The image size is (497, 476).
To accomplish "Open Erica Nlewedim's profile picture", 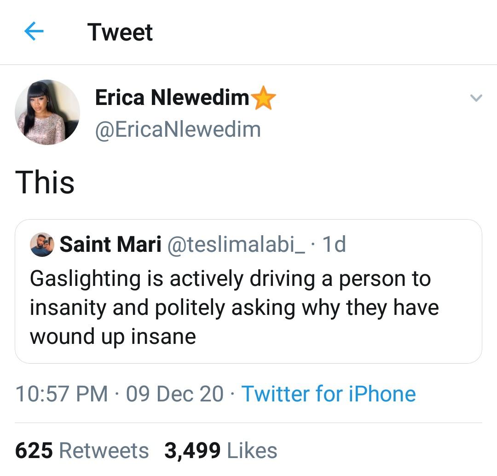I will [x=47, y=112].
